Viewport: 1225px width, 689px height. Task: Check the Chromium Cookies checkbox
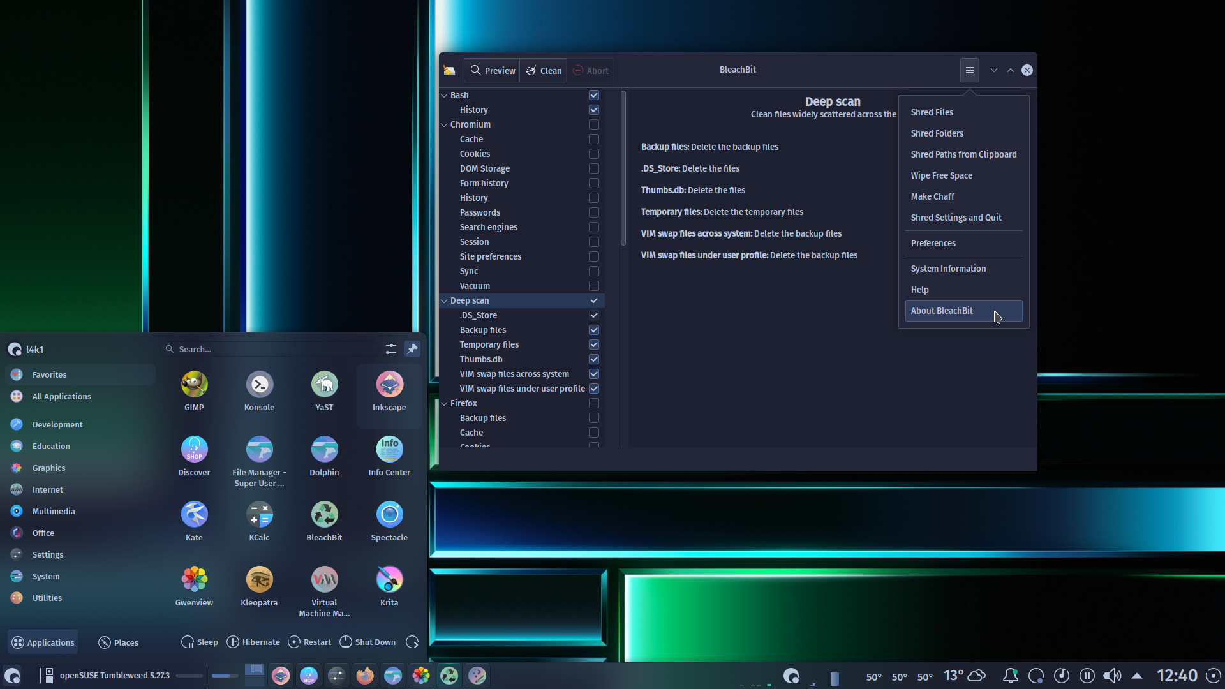click(x=594, y=154)
